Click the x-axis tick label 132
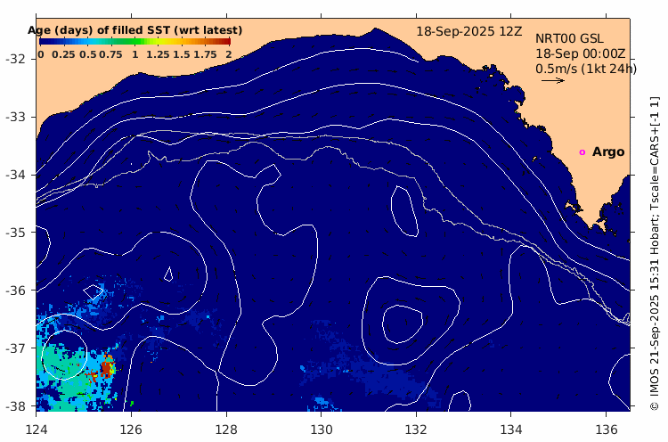The height and width of the screenshot is (442, 668). (x=416, y=430)
